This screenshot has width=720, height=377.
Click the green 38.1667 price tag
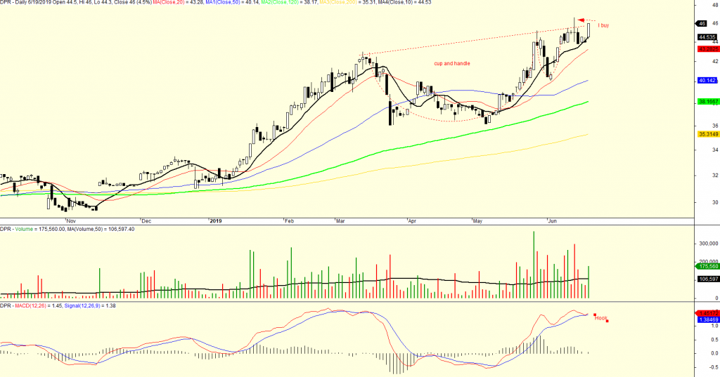707,102
